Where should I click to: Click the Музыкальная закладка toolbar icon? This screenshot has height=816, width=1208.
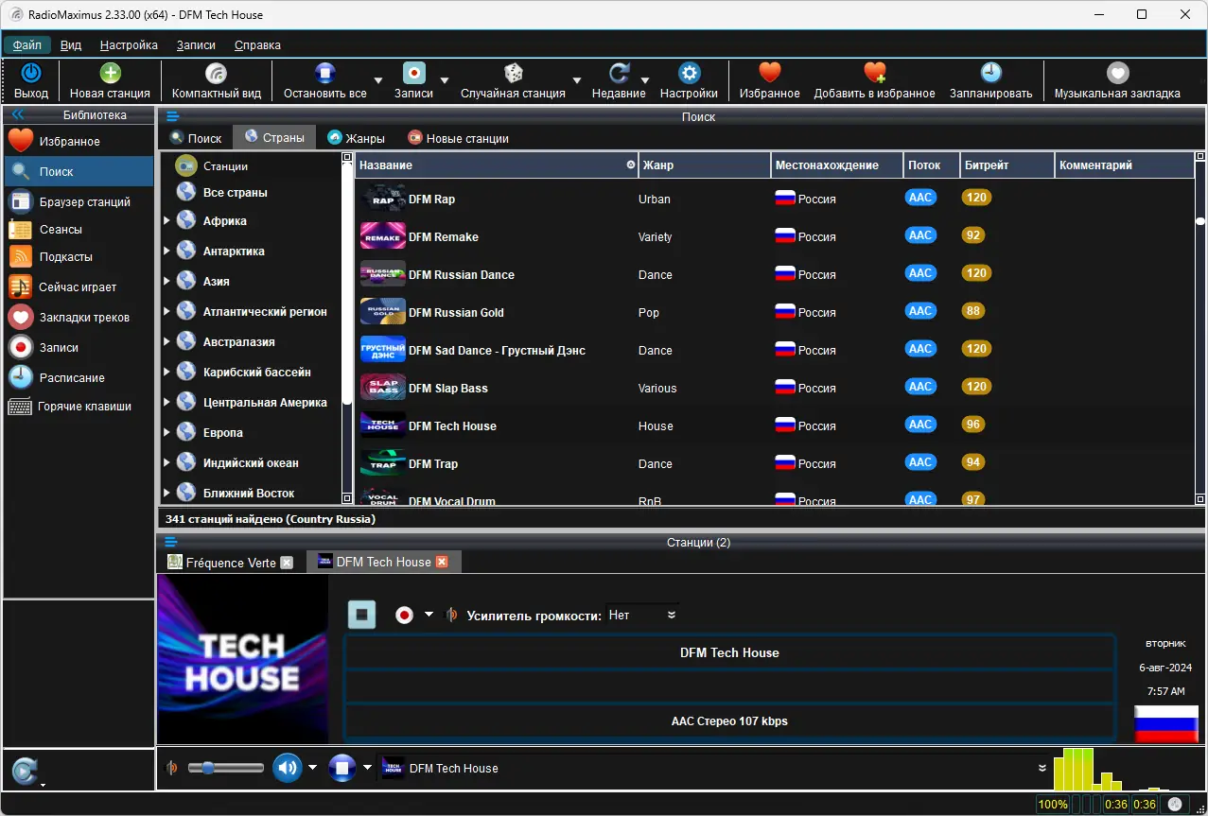1117,80
